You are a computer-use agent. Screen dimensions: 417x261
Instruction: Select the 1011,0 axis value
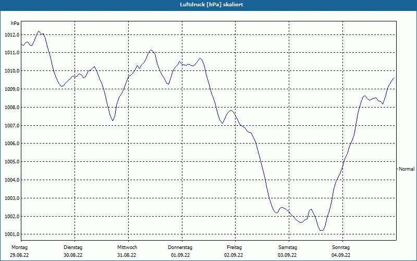pos(12,53)
